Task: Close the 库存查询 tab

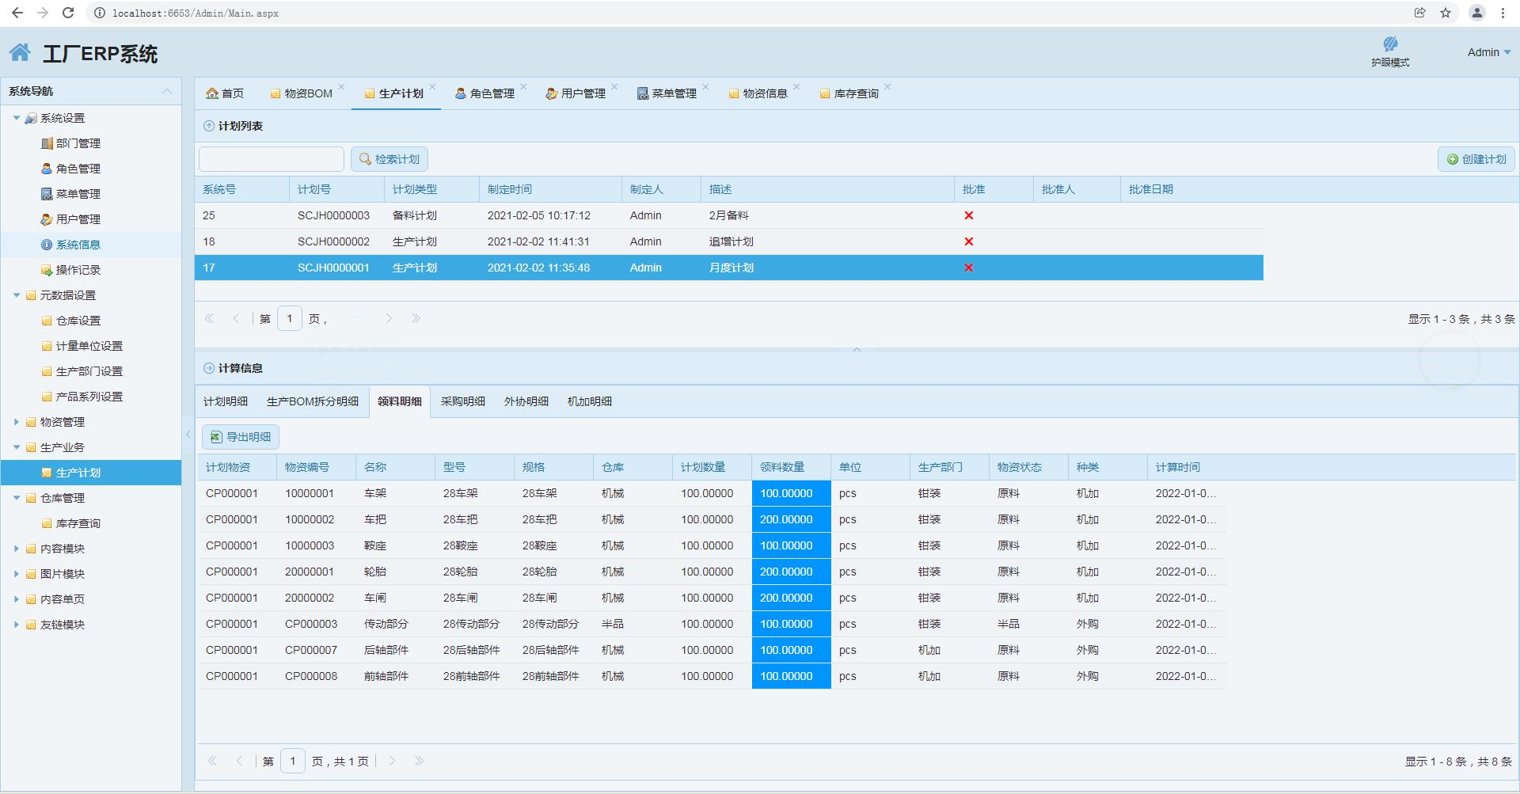Action: click(x=887, y=87)
